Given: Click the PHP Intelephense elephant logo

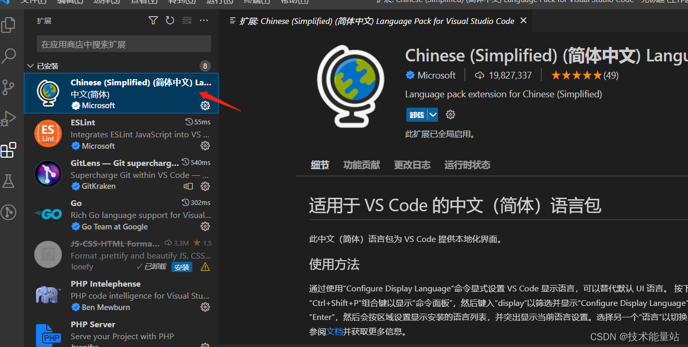Looking at the screenshot, I should (x=48, y=295).
